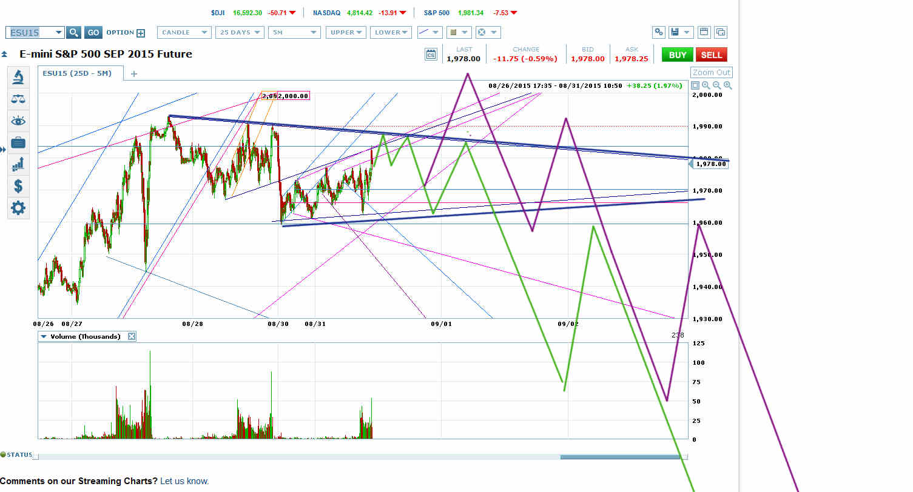This screenshot has height=492, width=913.
Task: Click the LAST price 1,978.00 value
Action: [463, 59]
